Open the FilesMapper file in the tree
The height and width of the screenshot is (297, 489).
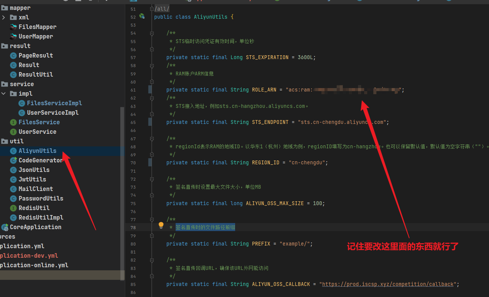click(37, 27)
